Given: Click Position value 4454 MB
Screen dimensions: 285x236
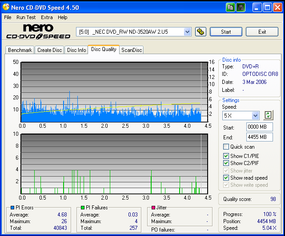Looking at the screenshot, I should [x=266, y=221].
